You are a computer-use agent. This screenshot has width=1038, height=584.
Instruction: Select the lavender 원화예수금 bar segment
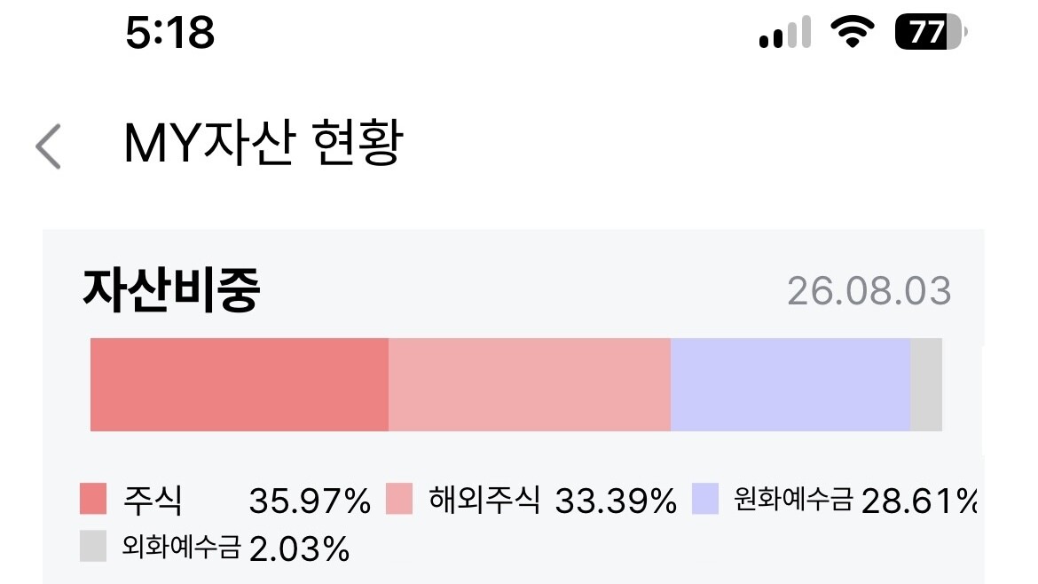coord(790,384)
